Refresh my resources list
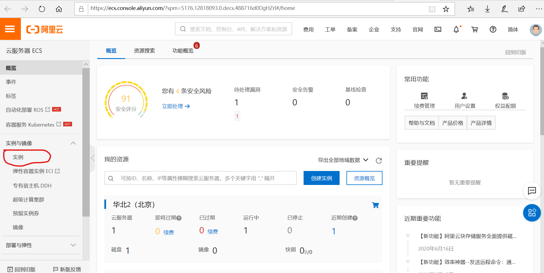Image resolution: width=544 pixels, height=273 pixels. (x=379, y=160)
